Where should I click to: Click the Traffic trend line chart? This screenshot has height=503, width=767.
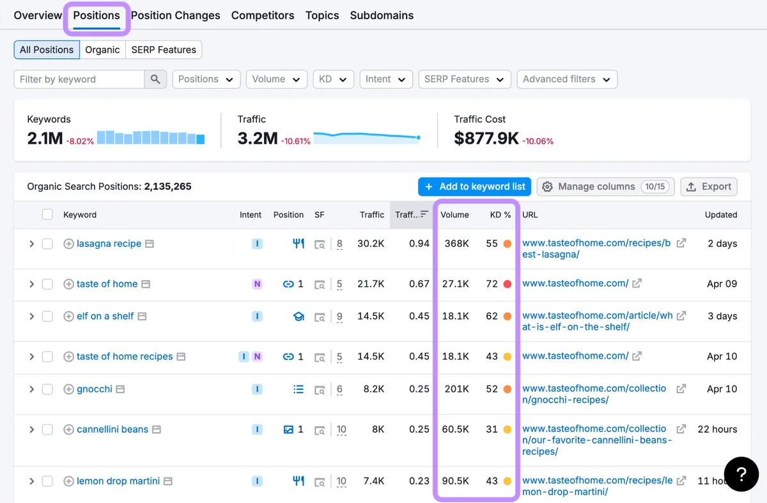pos(367,137)
